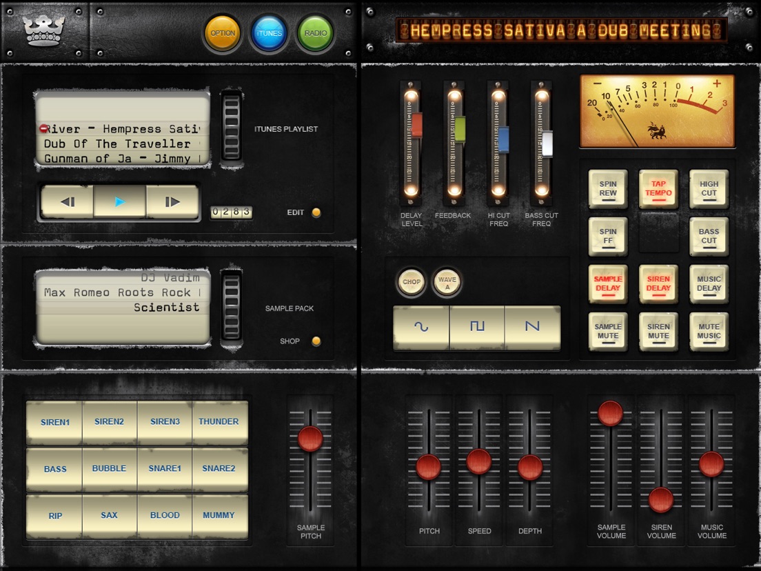Screen dimensions: 761x571
Task: Trigger the BUBBLE sample pad
Action: click(109, 468)
